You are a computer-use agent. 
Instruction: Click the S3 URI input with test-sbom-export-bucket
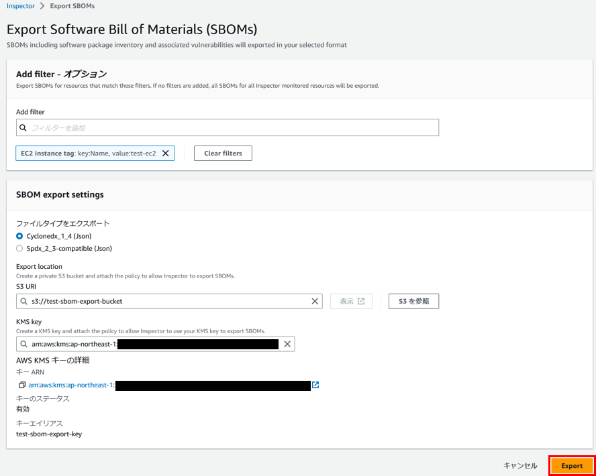pos(169,302)
